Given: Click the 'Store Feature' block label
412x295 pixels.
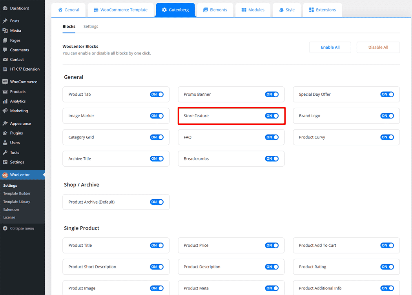Looking at the screenshot, I should pyautogui.click(x=196, y=116).
